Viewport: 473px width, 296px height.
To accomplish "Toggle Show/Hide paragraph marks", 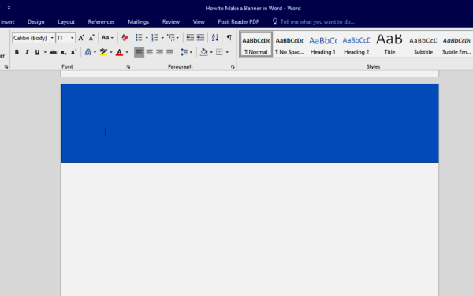I will [229, 37].
